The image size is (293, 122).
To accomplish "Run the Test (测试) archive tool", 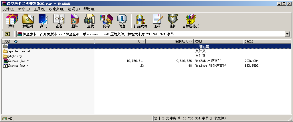I will coord(43,21).
